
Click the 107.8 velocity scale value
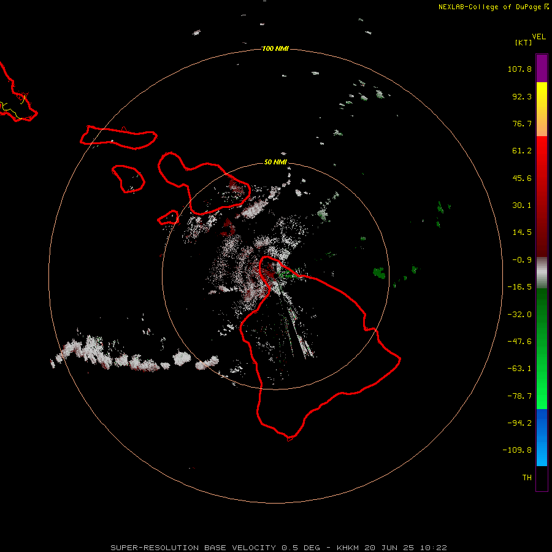[x=519, y=69]
